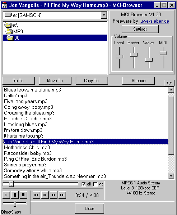Adjust the Local volume slider

click(120, 56)
